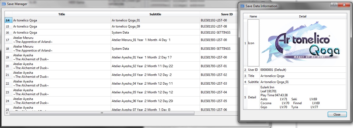
Task: Click save ID BLES01593-LIST-00
Action: 219,40
